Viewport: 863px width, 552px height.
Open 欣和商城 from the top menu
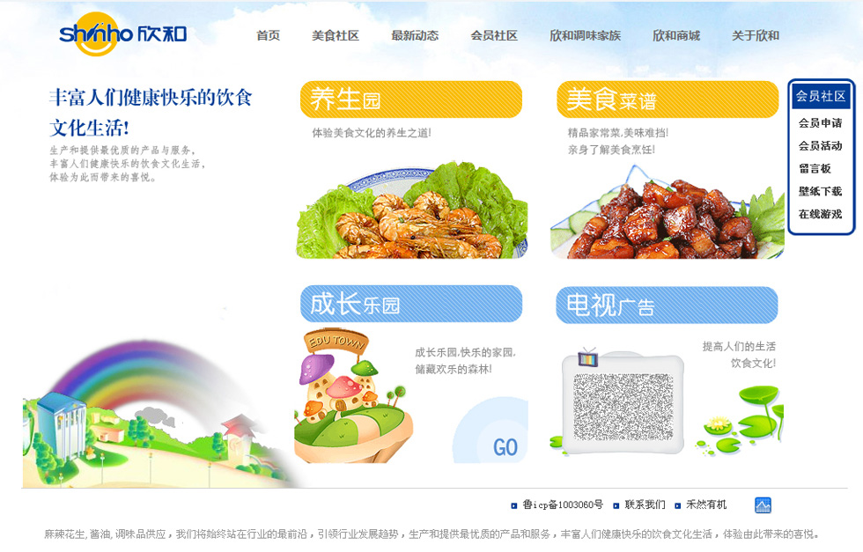676,36
